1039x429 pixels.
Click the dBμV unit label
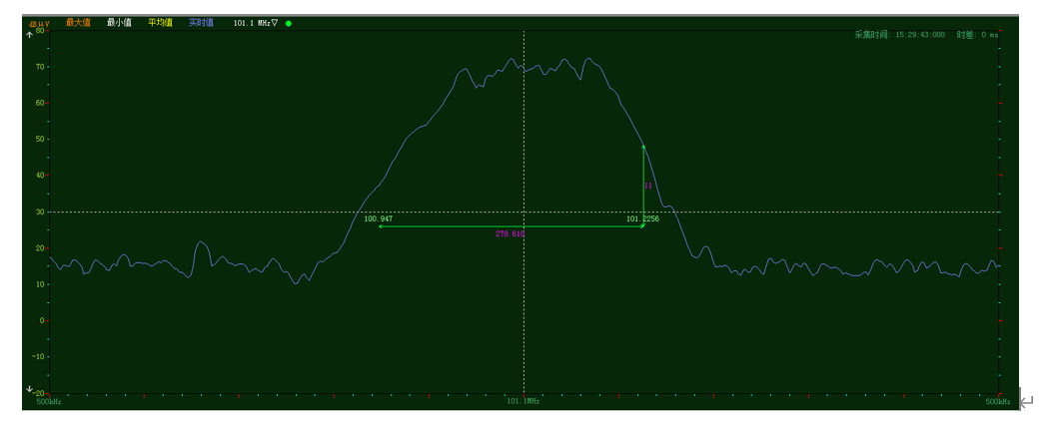pos(40,24)
